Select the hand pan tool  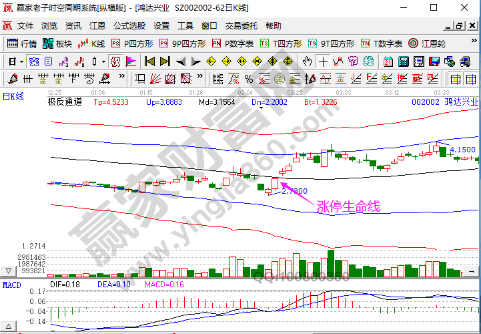point(307,61)
